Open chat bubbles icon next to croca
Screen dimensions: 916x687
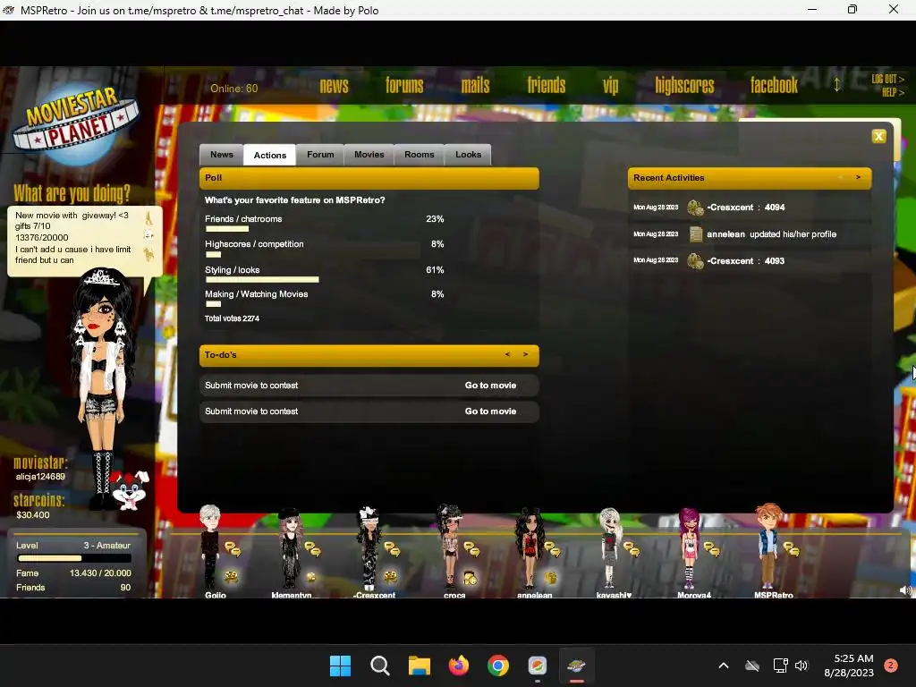[471, 548]
